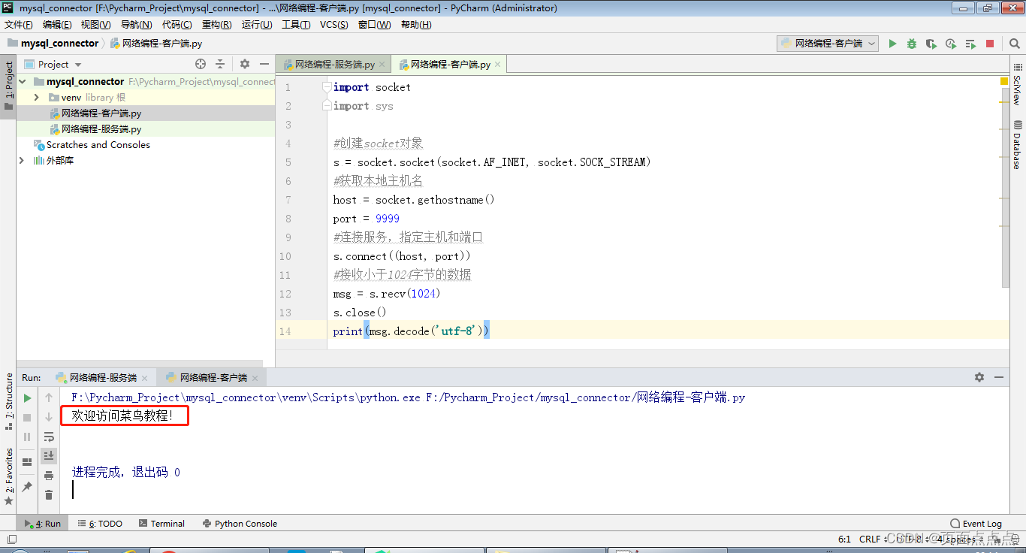
Task: Close the 网络编程-客户端.py editor tab
Action: (497, 65)
